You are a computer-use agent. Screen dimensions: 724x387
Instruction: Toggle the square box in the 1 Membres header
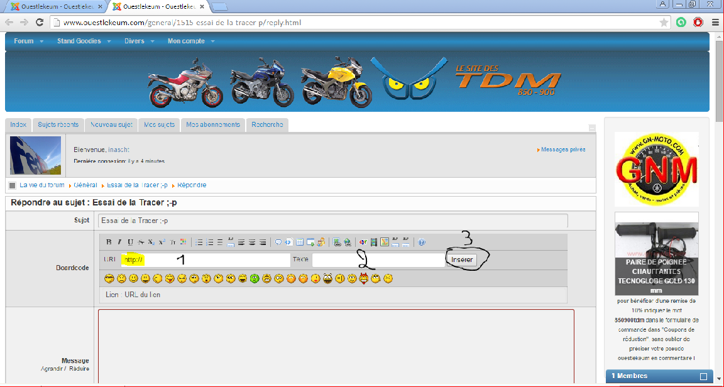tap(703, 376)
